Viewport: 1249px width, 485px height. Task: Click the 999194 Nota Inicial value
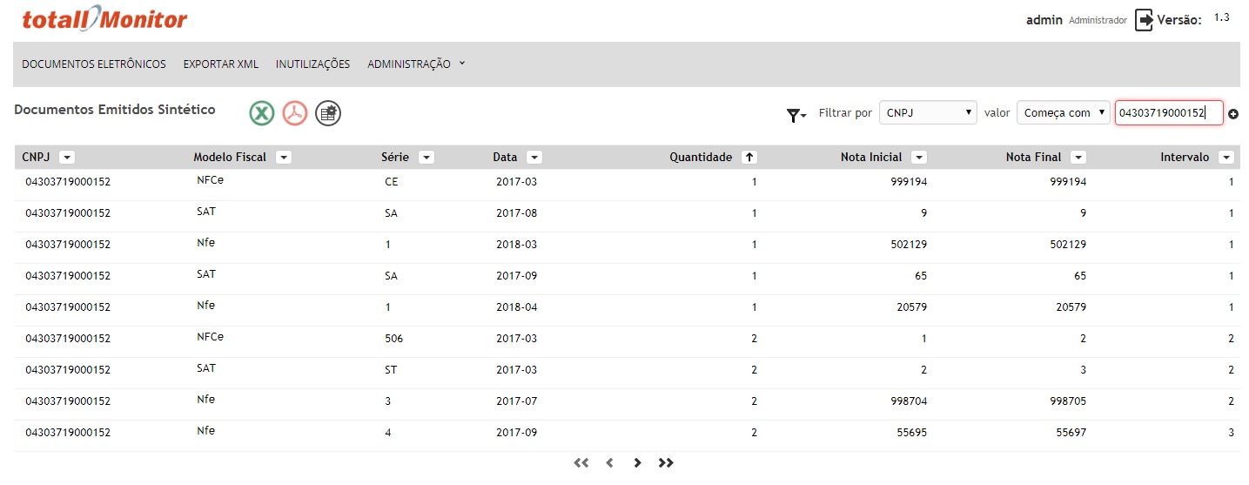point(907,182)
